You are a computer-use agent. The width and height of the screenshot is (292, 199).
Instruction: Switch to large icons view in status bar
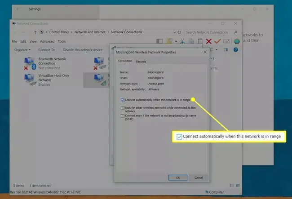238,186
